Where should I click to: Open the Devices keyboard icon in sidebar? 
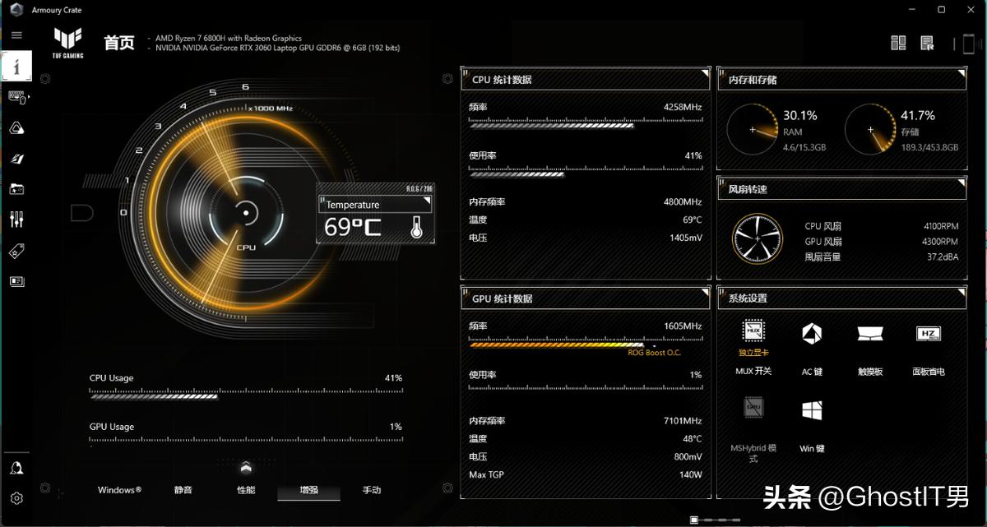pos(16,97)
